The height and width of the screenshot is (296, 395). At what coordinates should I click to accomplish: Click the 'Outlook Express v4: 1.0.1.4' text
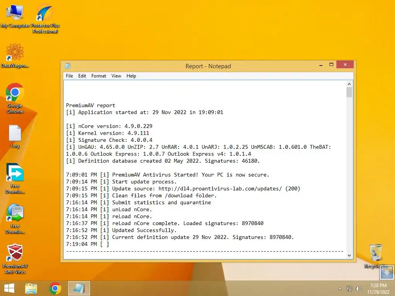pyautogui.click(x=209, y=154)
